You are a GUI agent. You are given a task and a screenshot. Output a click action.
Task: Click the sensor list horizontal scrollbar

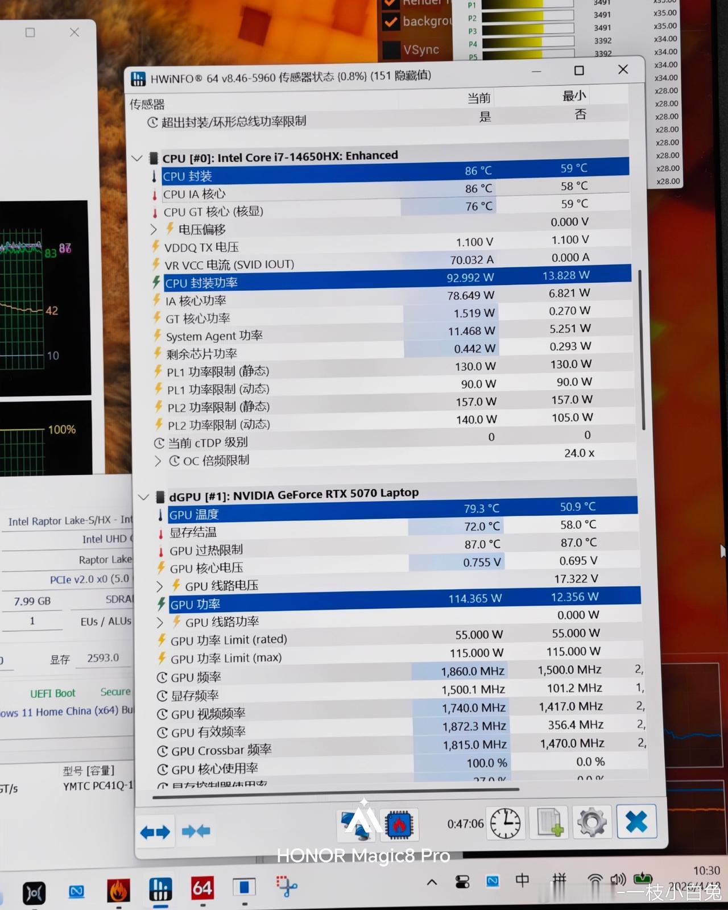[336, 793]
